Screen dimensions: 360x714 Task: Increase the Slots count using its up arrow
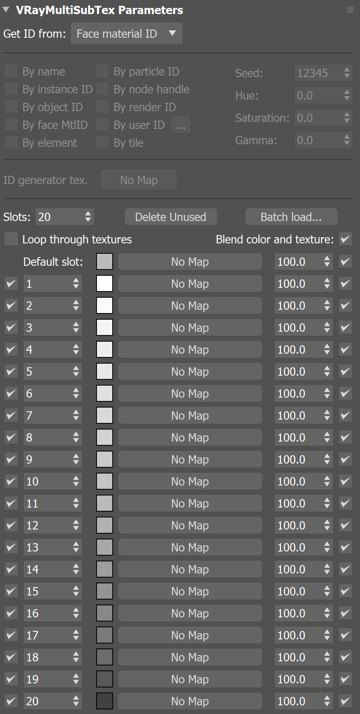tap(87, 214)
